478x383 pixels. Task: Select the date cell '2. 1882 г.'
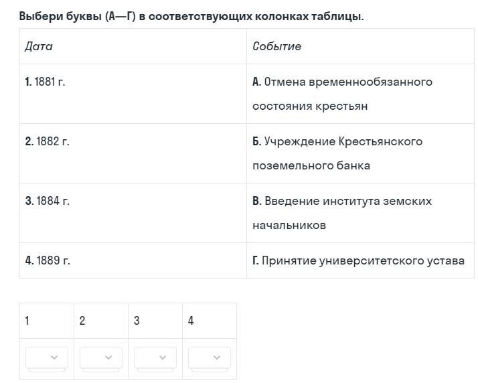pos(133,153)
